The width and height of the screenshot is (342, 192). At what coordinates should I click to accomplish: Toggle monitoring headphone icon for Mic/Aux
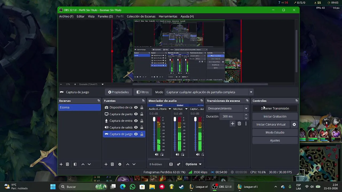click(x=183, y=155)
